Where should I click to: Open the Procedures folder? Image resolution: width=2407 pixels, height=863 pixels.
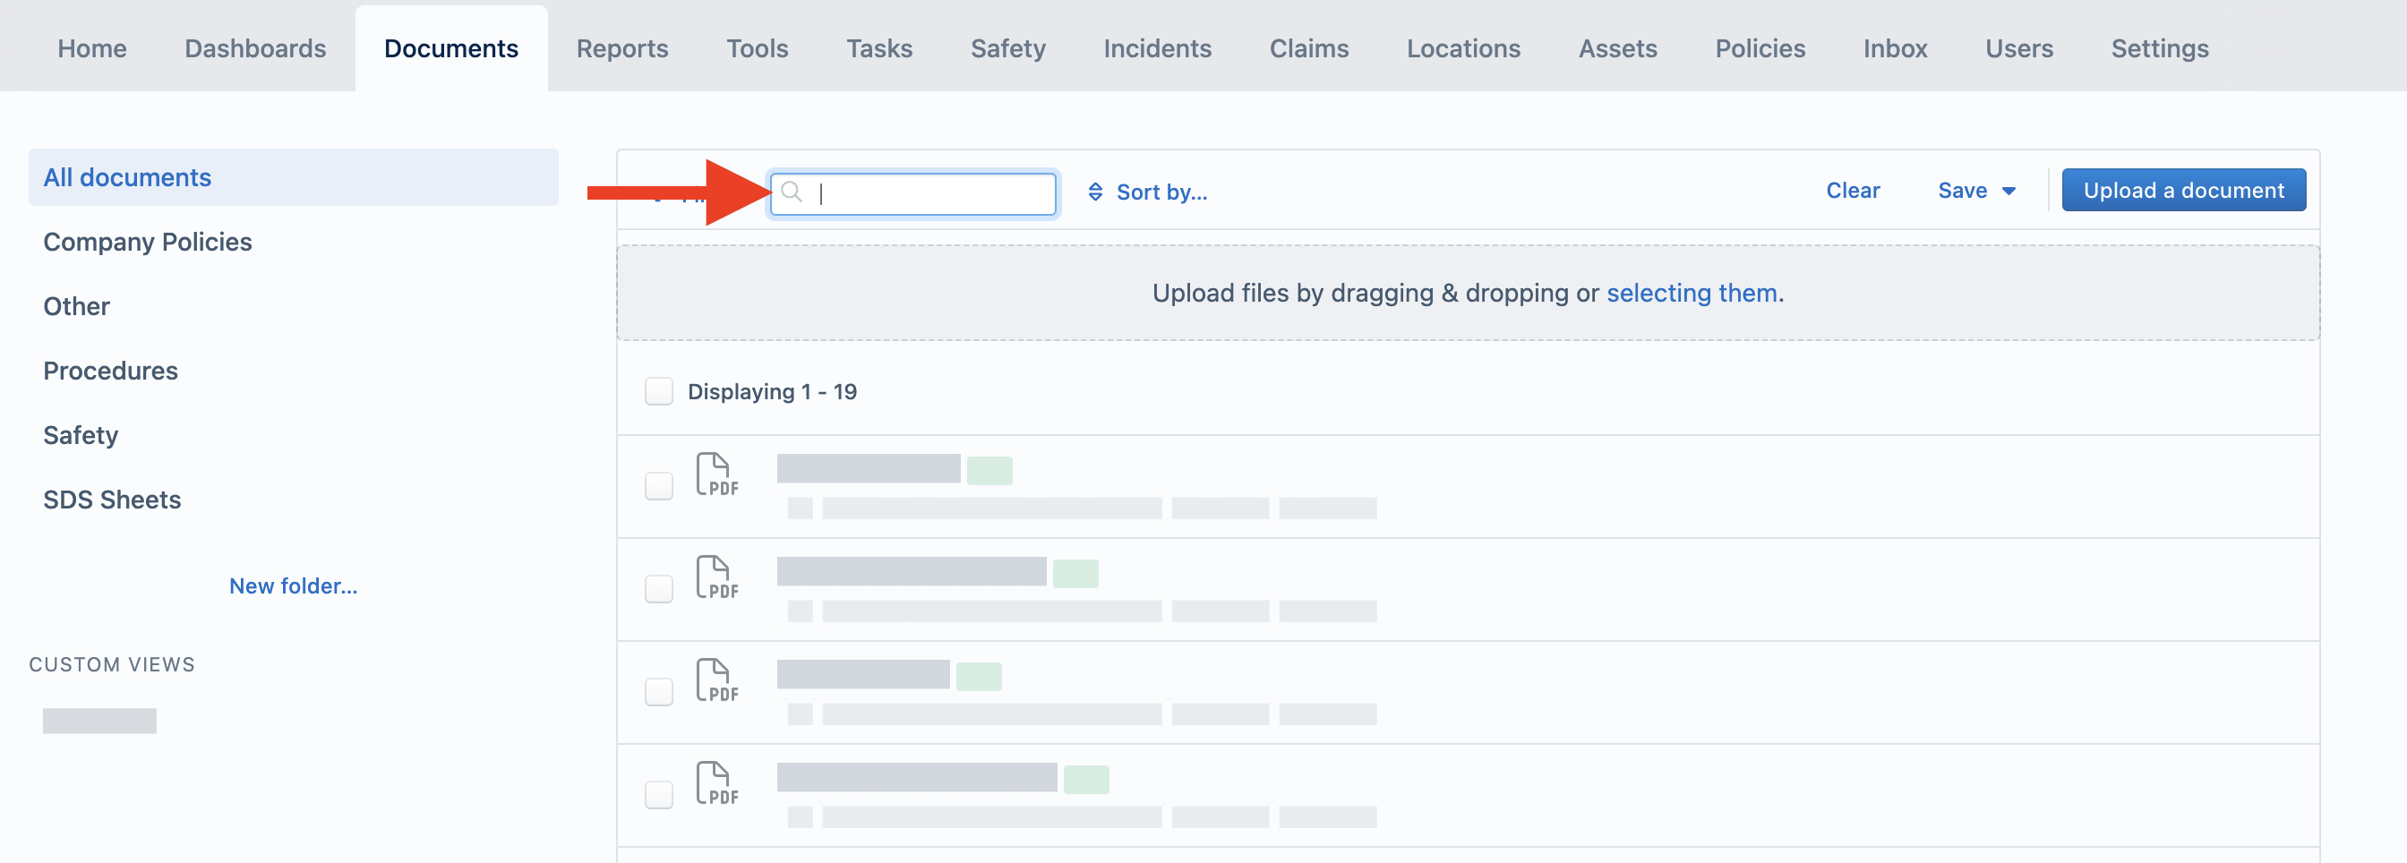click(x=110, y=371)
